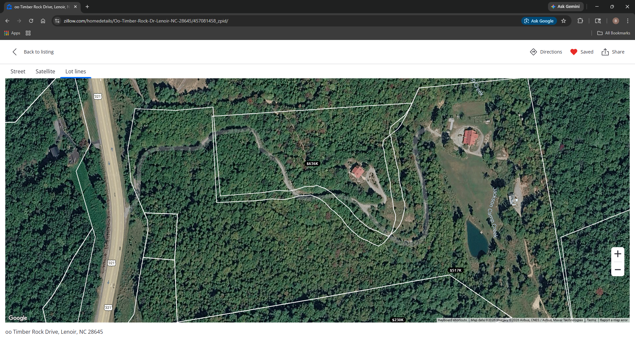This screenshot has height=341, width=635.
Task: Click the 321 highway shield near top
Action: coord(98,96)
